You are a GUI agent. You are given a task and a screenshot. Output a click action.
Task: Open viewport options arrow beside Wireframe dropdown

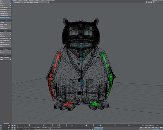[48, 2]
